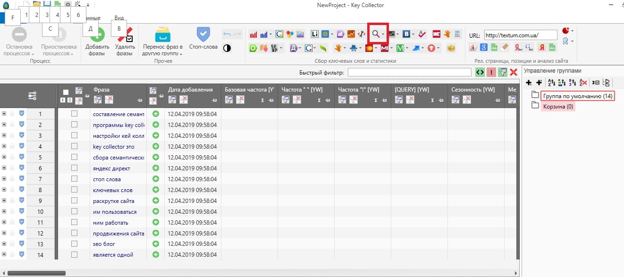Click the eraser icon under URL
The image size is (624, 277).
[505, 47]
